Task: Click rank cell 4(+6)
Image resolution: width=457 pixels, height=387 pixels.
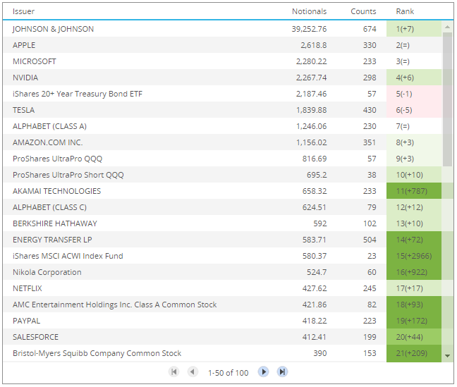Action: pos(414,78)
